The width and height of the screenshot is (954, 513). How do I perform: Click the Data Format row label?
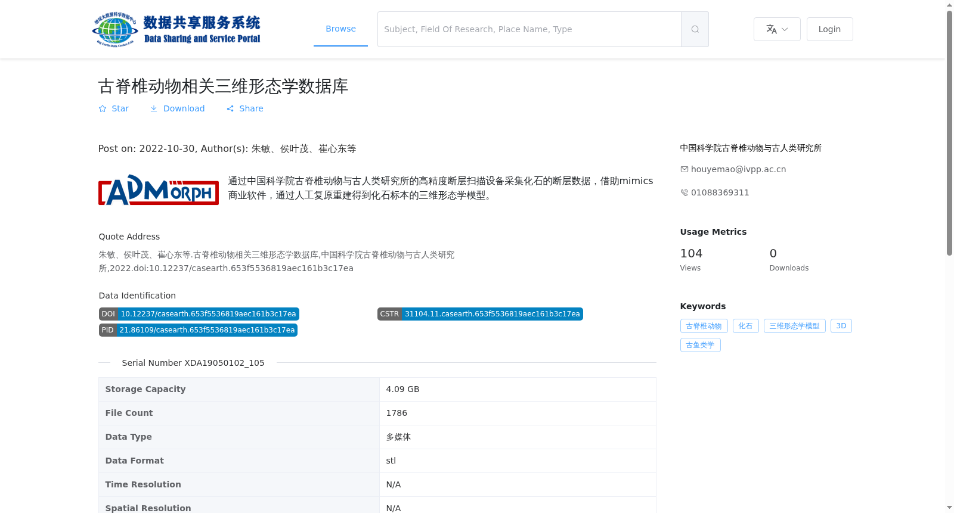click(135, 461)
